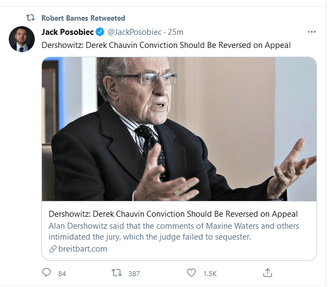The width and height of the screenshot is (329, 287).
Task: Click the link chain icon beside breitbart.com
Action: click(x=52, y=249)
